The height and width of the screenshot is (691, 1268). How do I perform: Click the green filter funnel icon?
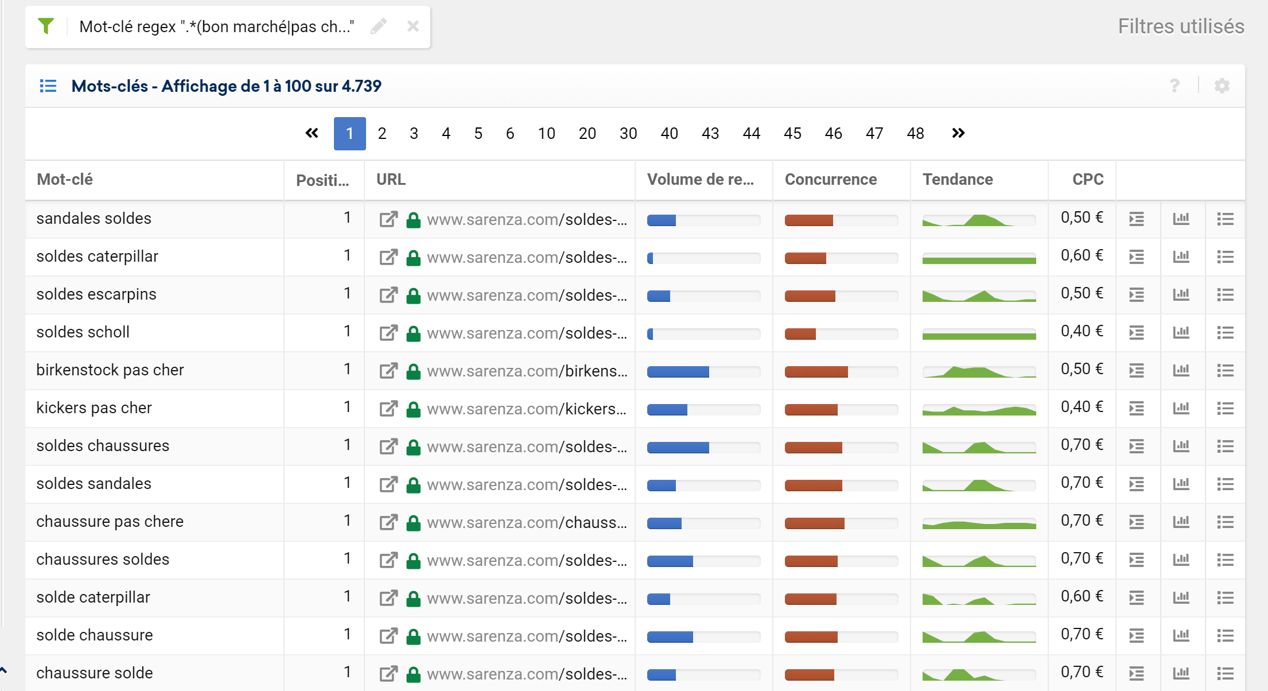coord(46,26)
